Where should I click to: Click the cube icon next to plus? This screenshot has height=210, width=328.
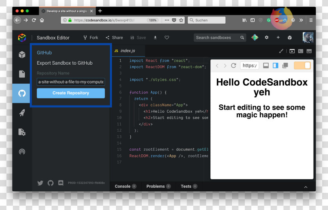(x=289, y=37)
